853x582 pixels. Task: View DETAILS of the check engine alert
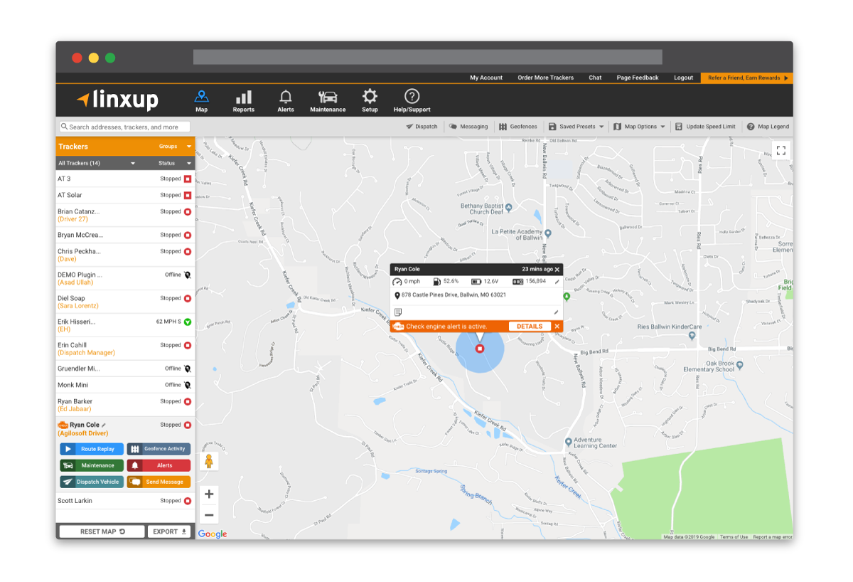click(529, 326)
